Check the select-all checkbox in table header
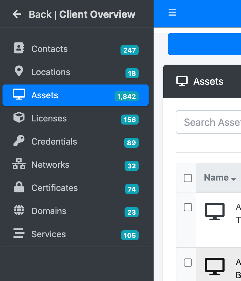This screenshot has width=241, height=281. (x=188, y=178)
